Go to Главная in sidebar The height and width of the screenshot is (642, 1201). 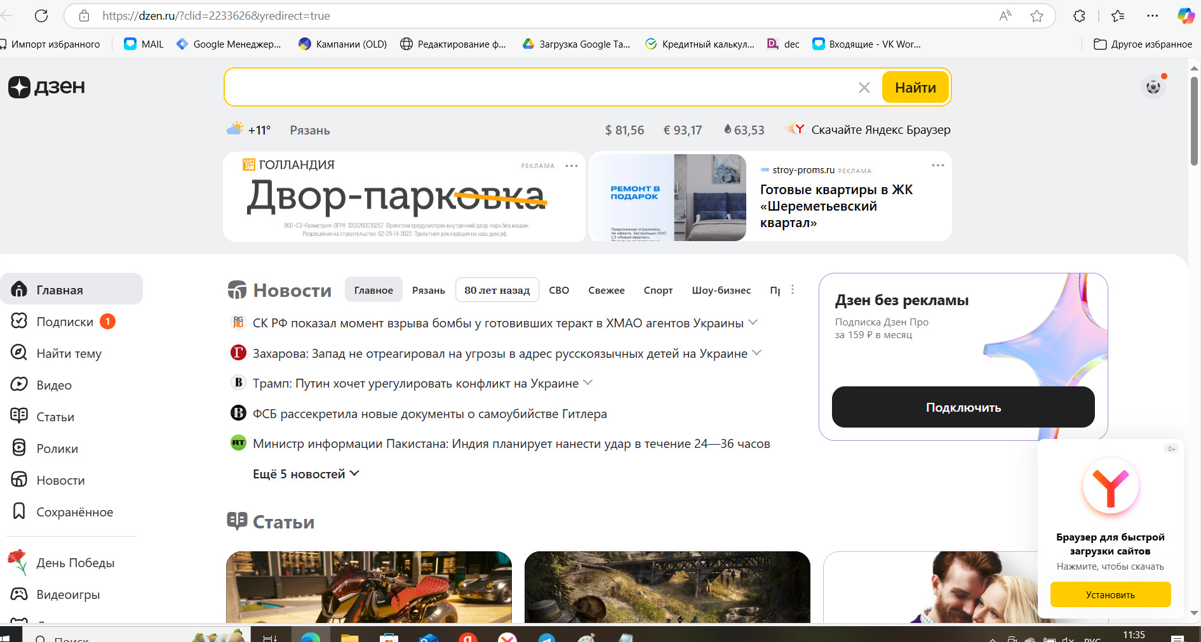pos(71,290)
